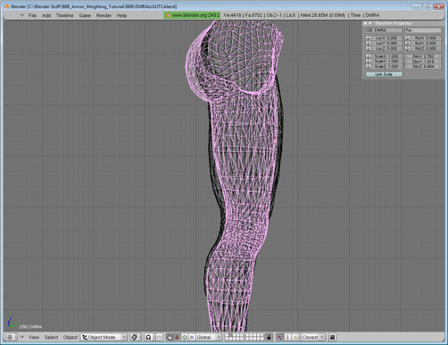This screenshot has height=345, width=448.
Task: Toggle RotY lock icon
Action: 408,43
